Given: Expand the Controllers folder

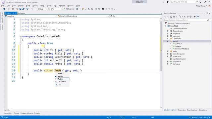Looking at the screenshot, I should [x=168, y=39].
